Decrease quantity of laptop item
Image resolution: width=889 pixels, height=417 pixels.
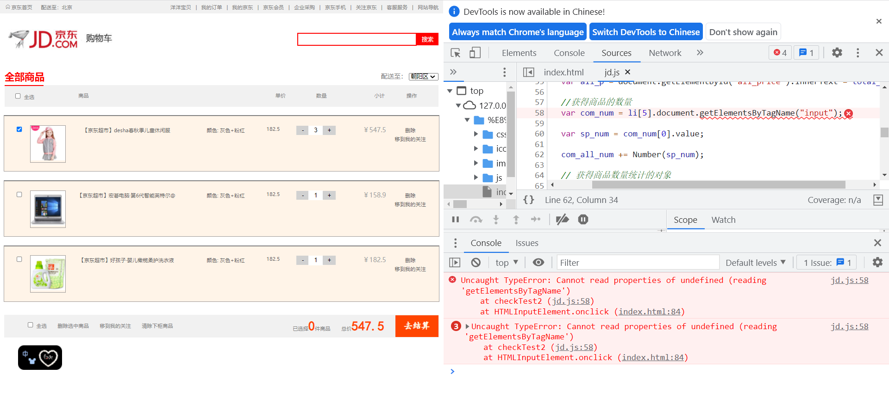(302, 196)
